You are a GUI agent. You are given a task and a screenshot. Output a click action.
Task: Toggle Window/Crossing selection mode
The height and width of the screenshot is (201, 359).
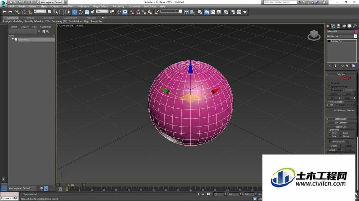pyautogui.click(x=67, y=12)
